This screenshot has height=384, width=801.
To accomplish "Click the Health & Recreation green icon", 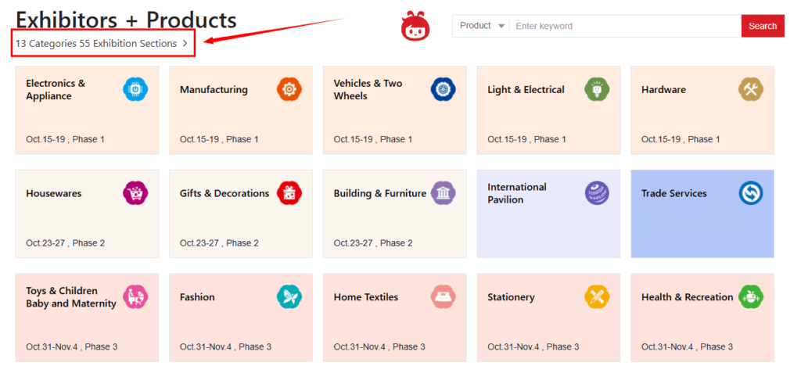I will click(751, 296).
